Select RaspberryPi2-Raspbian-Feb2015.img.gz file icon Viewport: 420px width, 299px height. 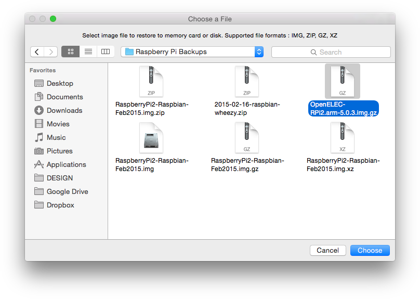coord(247,138)
